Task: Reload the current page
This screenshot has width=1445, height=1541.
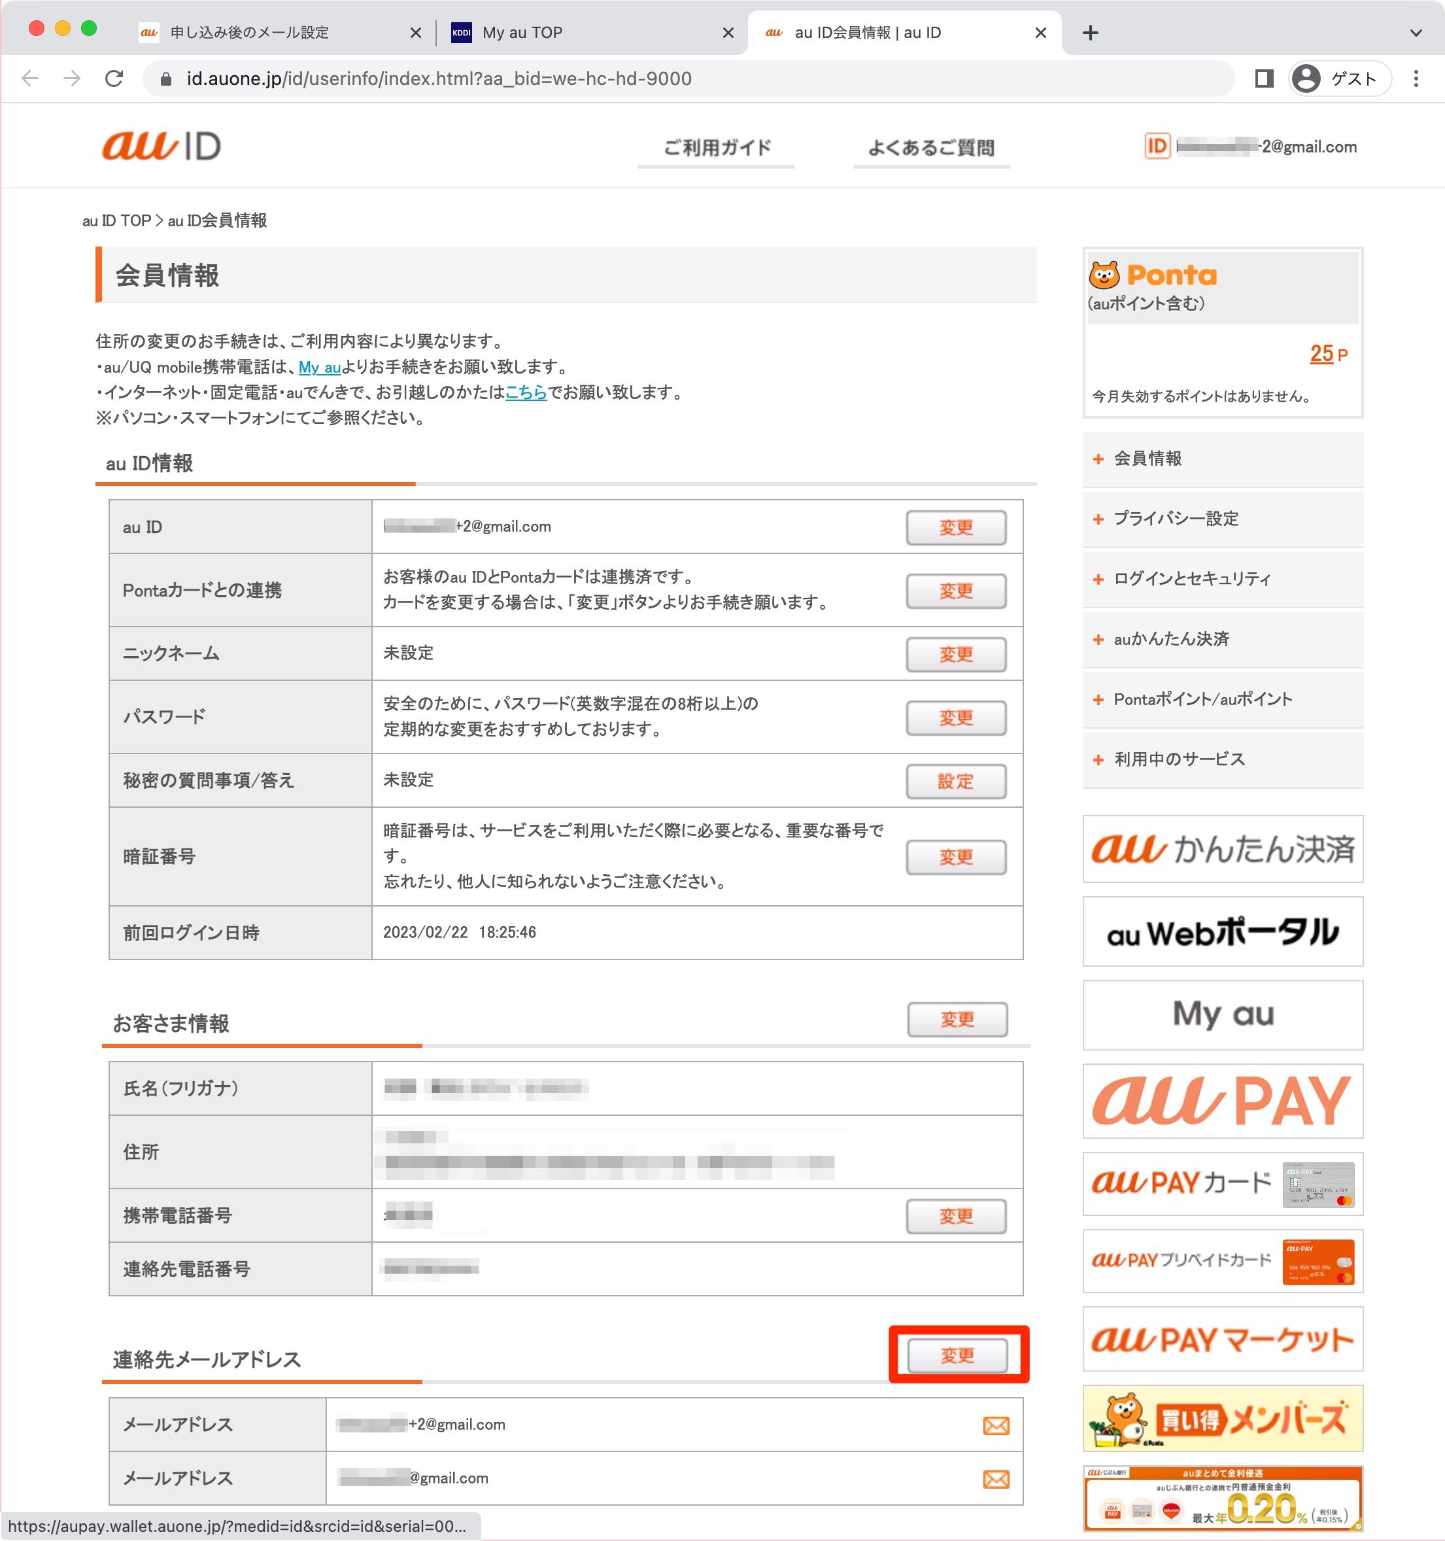Action: (x=114, y=78)
